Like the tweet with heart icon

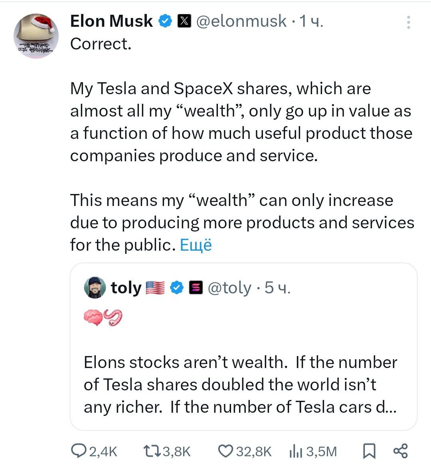tap(225, 451)
